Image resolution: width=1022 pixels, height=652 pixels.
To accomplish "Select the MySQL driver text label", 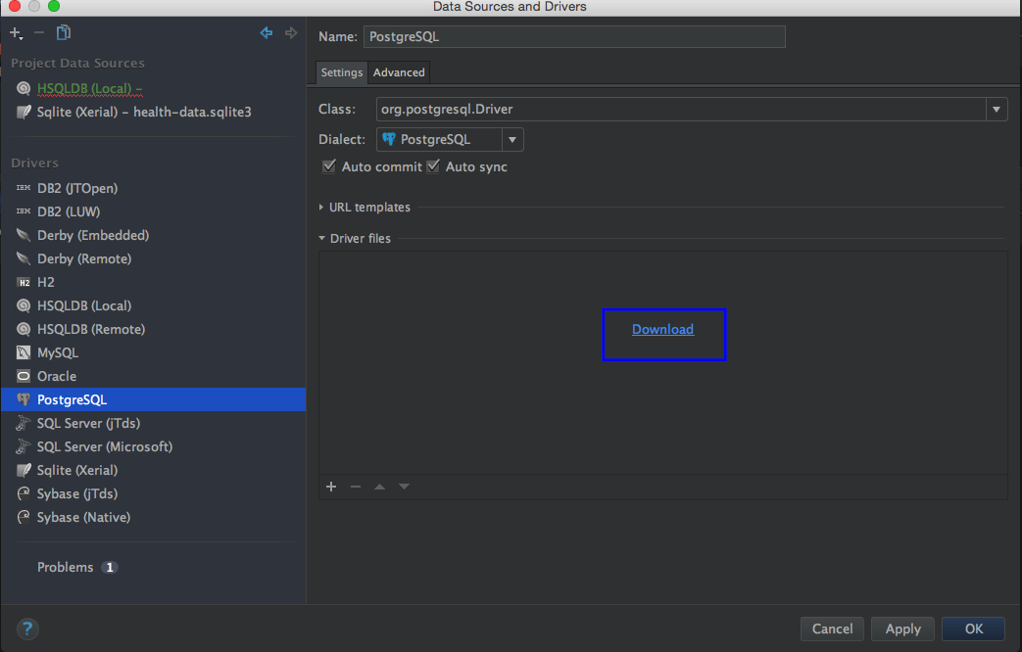I will tap(58, 353).
